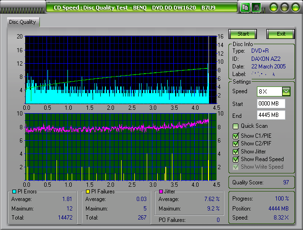
Task: Click the PI Failures average 0.03
Action: pos(142,199)
